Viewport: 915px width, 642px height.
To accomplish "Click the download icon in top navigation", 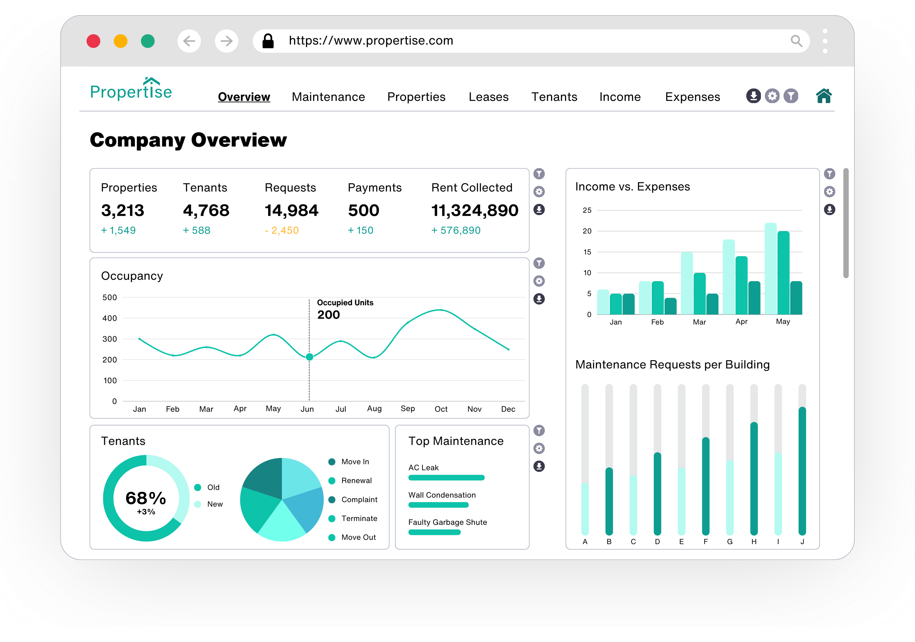I will tap(753, 96).
